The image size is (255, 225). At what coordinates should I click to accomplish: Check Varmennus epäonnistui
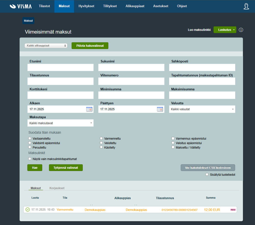tap(173, 138)
